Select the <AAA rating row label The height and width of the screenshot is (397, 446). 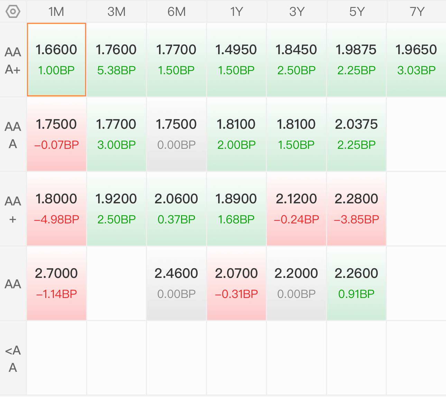13,358
